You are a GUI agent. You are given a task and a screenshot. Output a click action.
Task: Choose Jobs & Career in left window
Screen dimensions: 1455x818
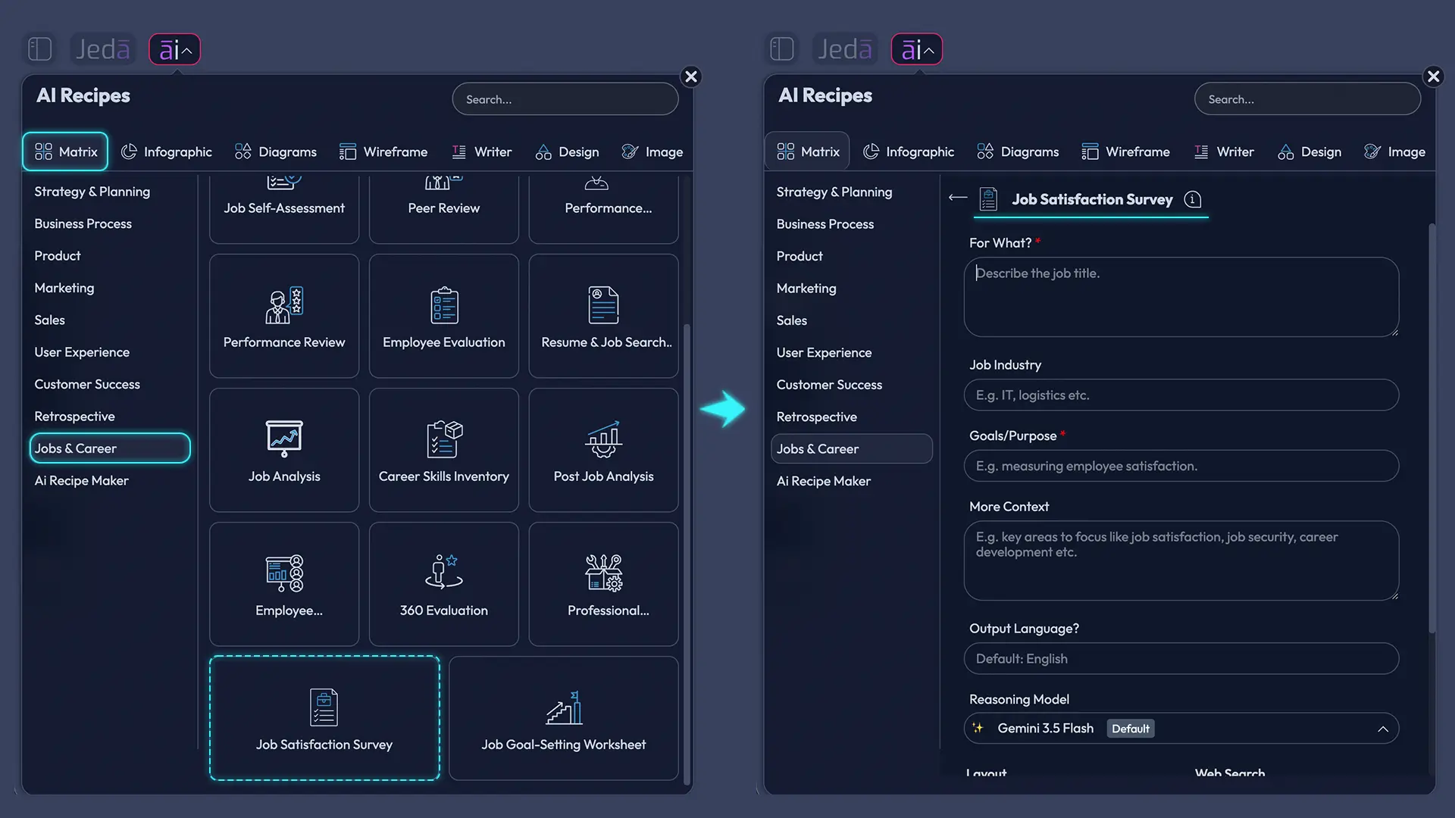[x=110, y=448]
